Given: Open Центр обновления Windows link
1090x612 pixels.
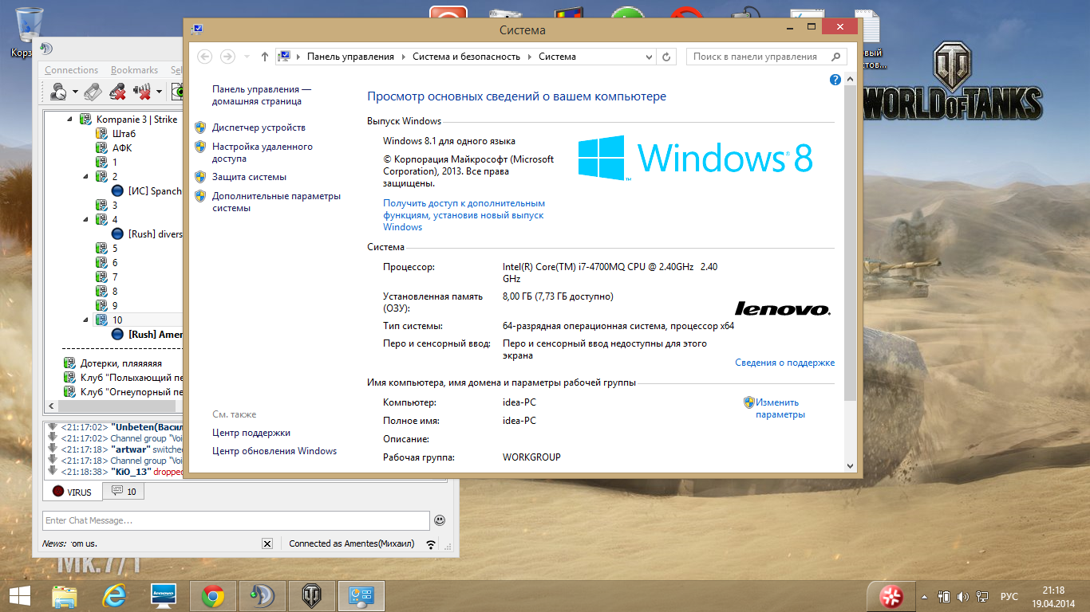Looking at the screenshot, I should point(274,451).
